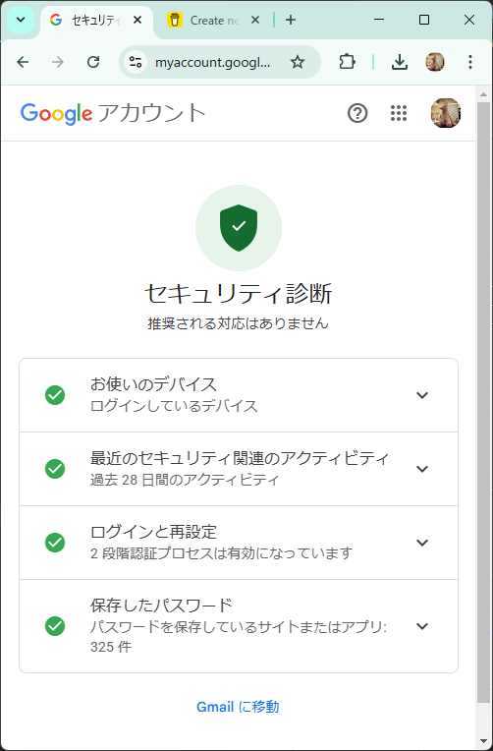The height and width of the screenshot is (751, 493).
Task: Click the Google アカウント logo
Action: (x=114, y=113)
